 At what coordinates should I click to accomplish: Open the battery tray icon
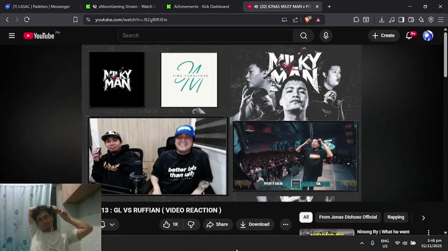pos(413,243)
